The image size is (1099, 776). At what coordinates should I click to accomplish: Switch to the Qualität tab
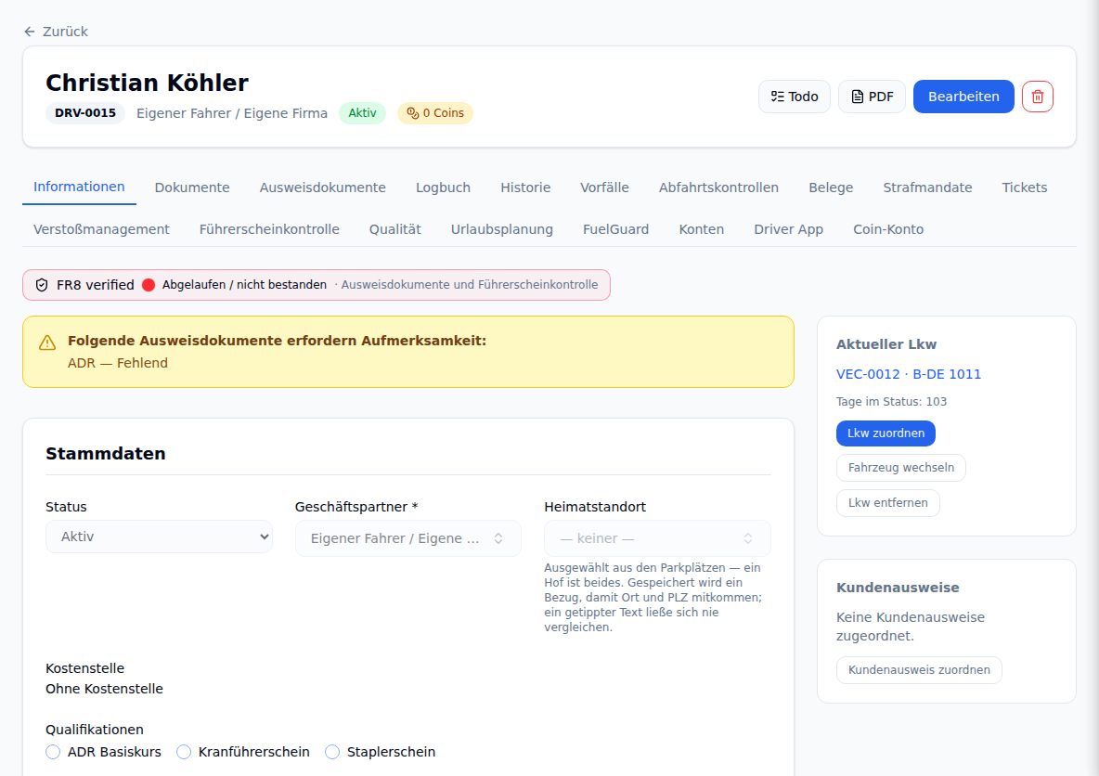[395, 229]
